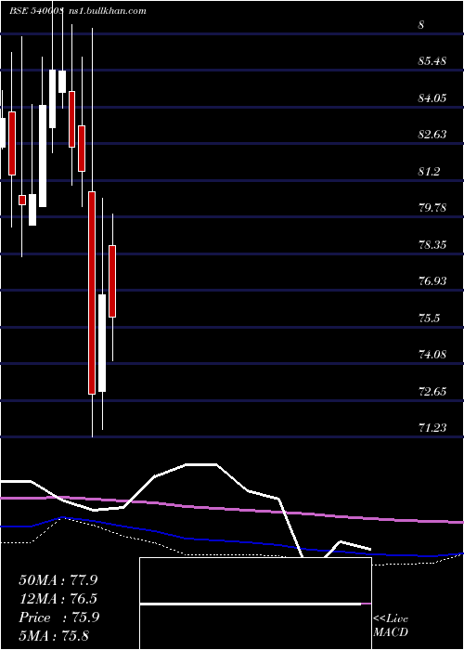Click the Price : 75.9 readout
The height and width of the screenshot is (650, 464).
coord(58,617)
